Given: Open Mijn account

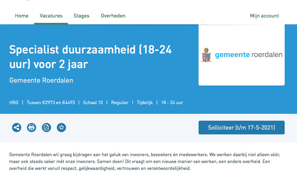Looking at the screenshot, I should coord(264,16).
